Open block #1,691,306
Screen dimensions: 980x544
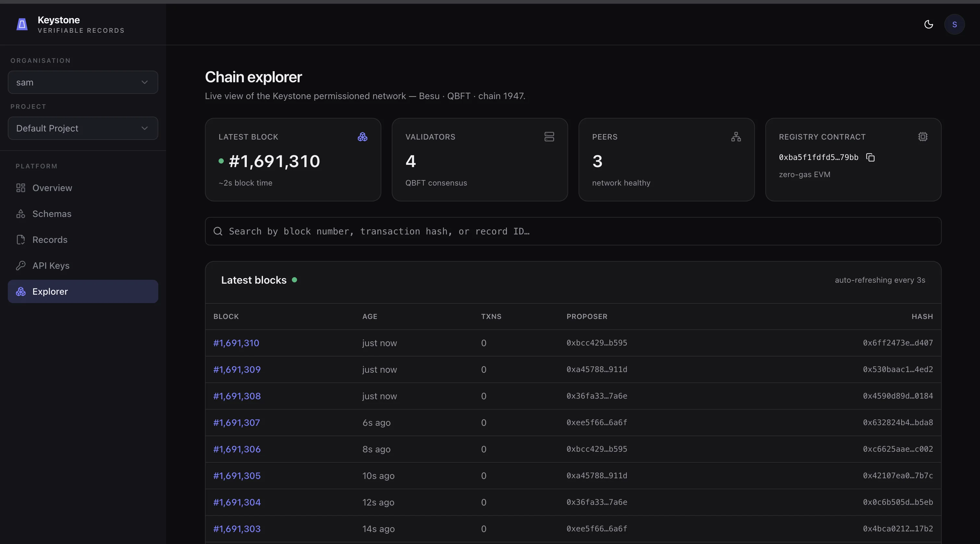pos(237,449)
